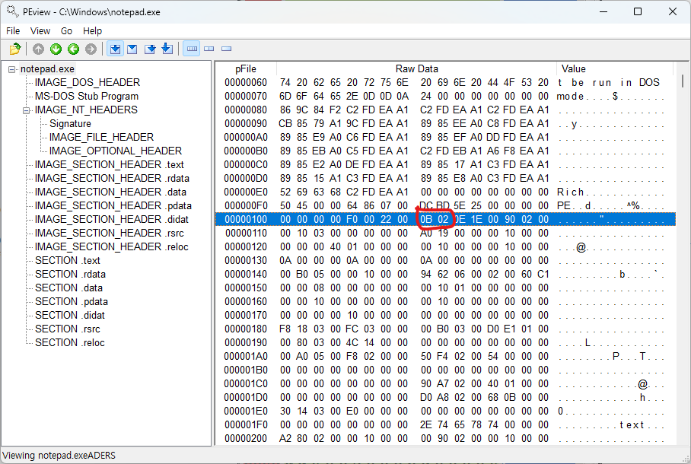The height and width of the screenshot is (464, 691).
Task: Collapse the notepad.exe root tree node
Action: (x=12, y=69)
